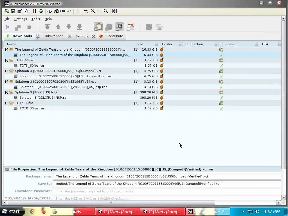This screenshot has width=288, height=216.
Task: Toggle silent mode button
Action: pos(130,27)
